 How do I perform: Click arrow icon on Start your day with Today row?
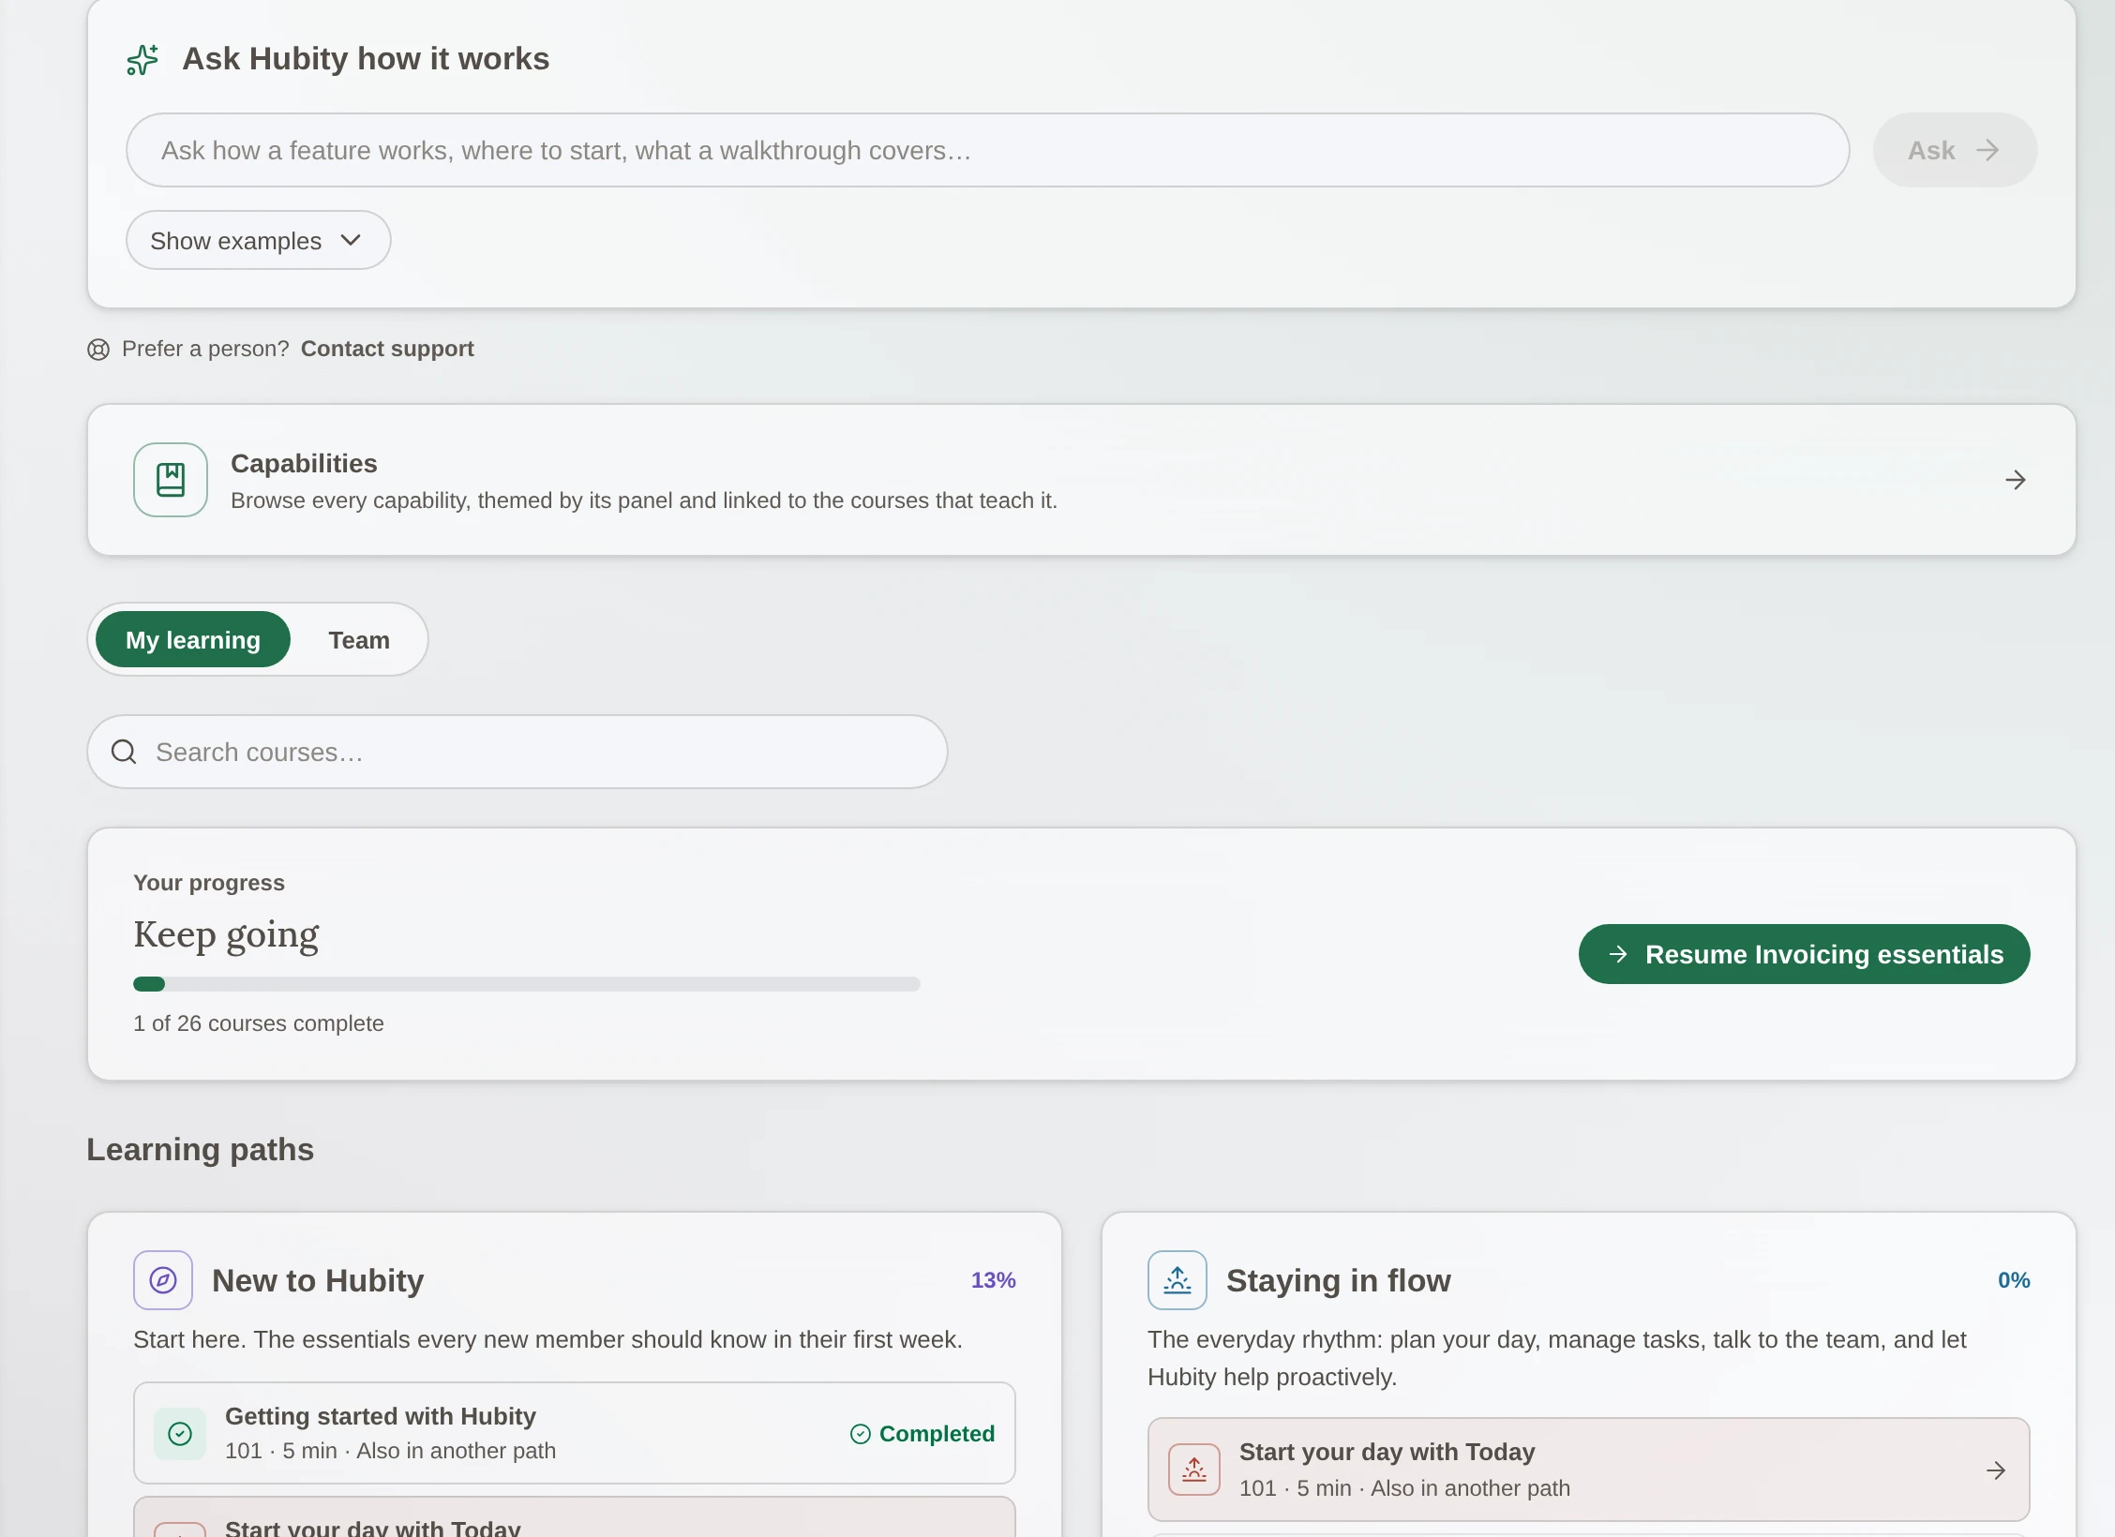[x=1996, y=1470]
